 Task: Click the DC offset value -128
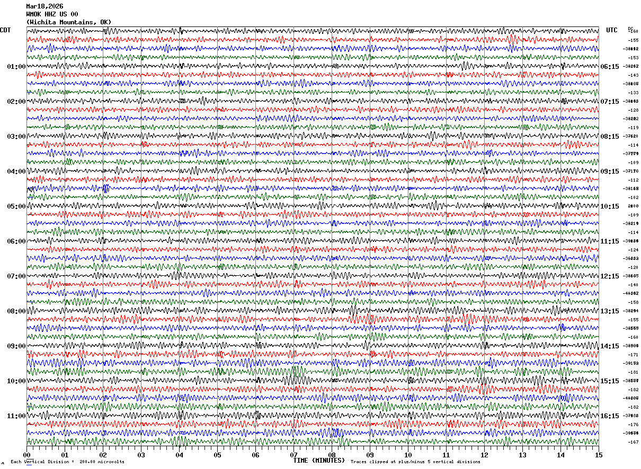(633, 110)
